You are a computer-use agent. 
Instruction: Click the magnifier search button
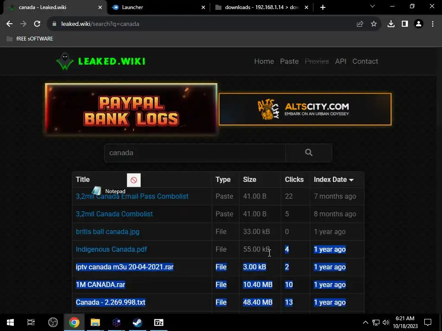pos(309,153)
